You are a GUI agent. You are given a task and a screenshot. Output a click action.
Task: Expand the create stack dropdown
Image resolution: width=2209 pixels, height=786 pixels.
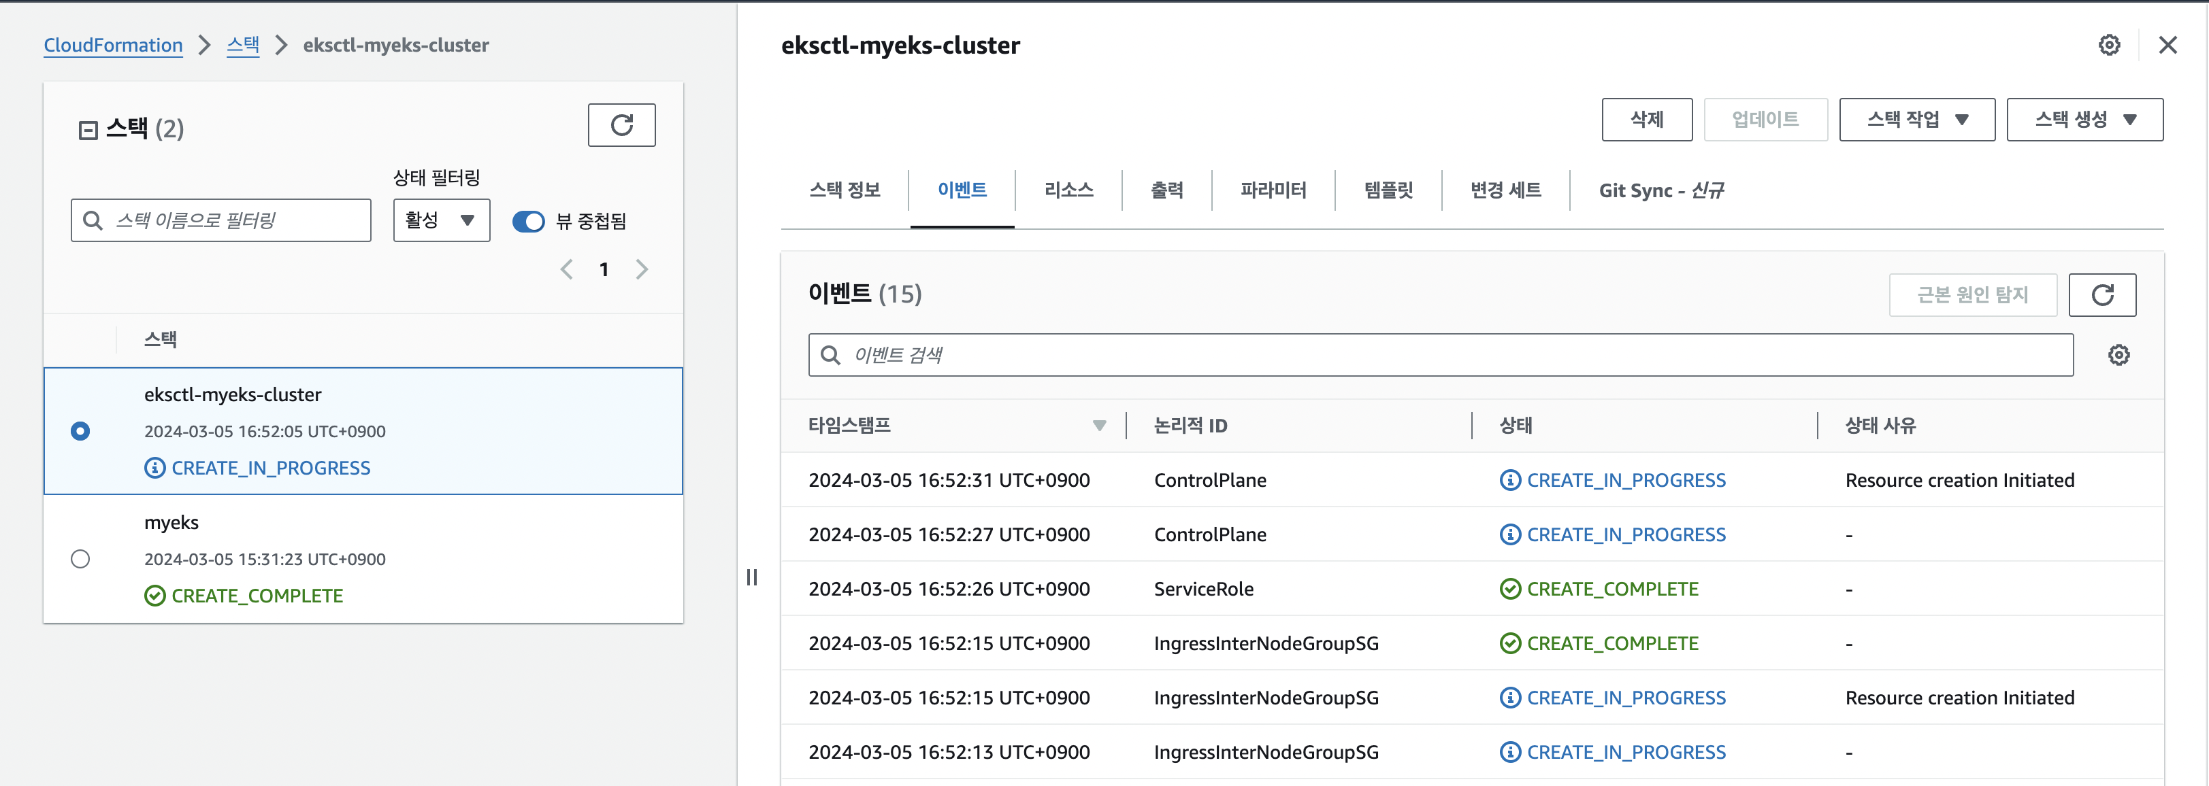tap(2084, 119)
